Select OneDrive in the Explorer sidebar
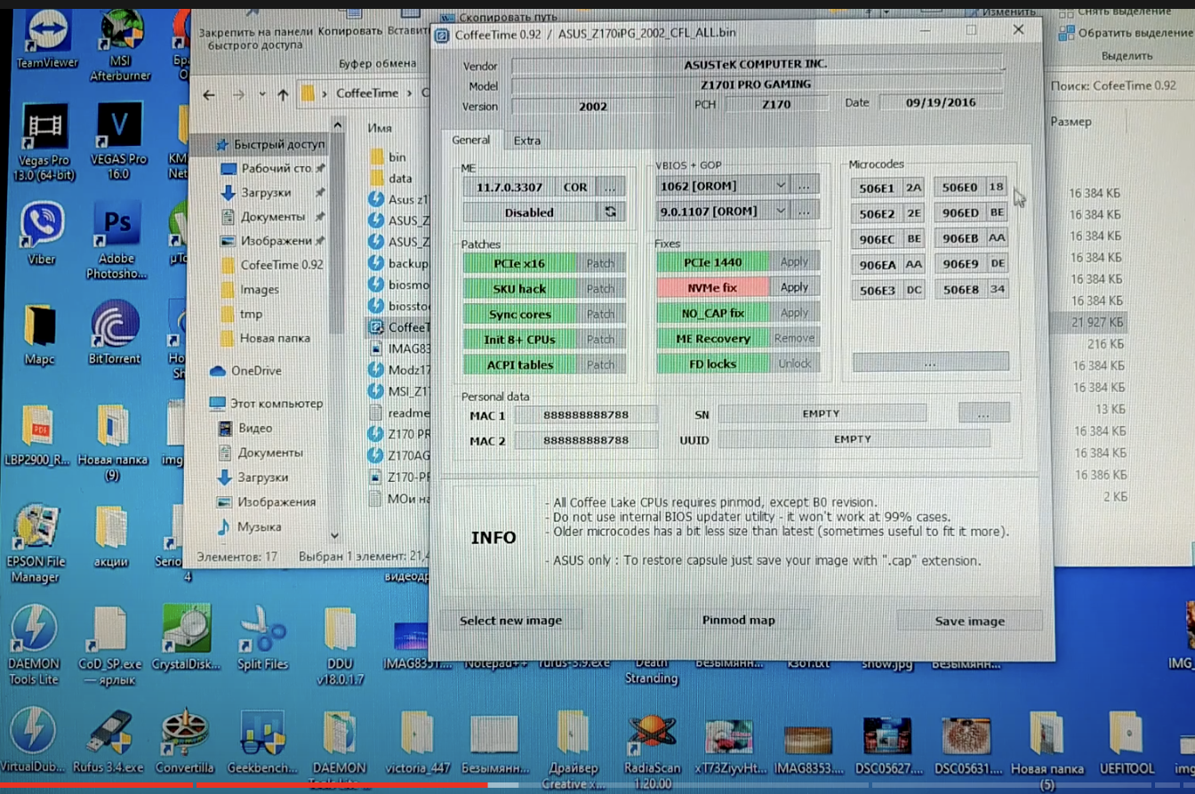 coord(246,371)
